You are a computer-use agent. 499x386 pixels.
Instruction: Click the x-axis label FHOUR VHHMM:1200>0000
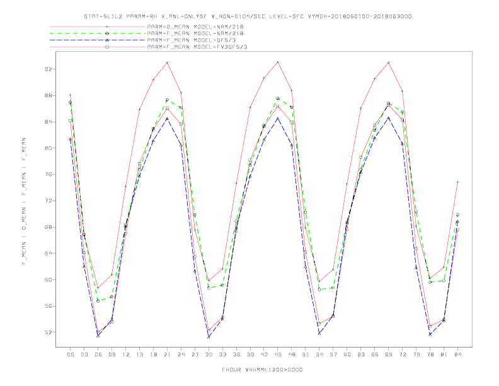coord(262,370)
